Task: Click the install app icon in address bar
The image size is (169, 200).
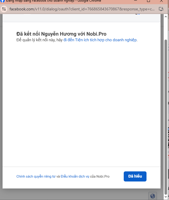Action: [x=161, y=9]
